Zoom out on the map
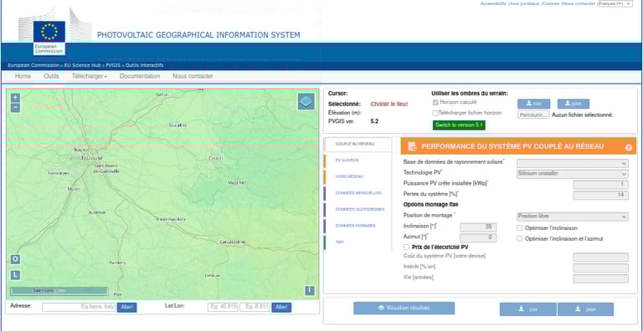This screenshot has width=643, height=331. click(x=15, y=108)
